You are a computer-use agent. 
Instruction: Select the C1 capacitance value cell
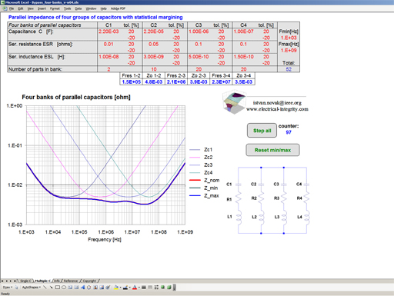[109, 32]
